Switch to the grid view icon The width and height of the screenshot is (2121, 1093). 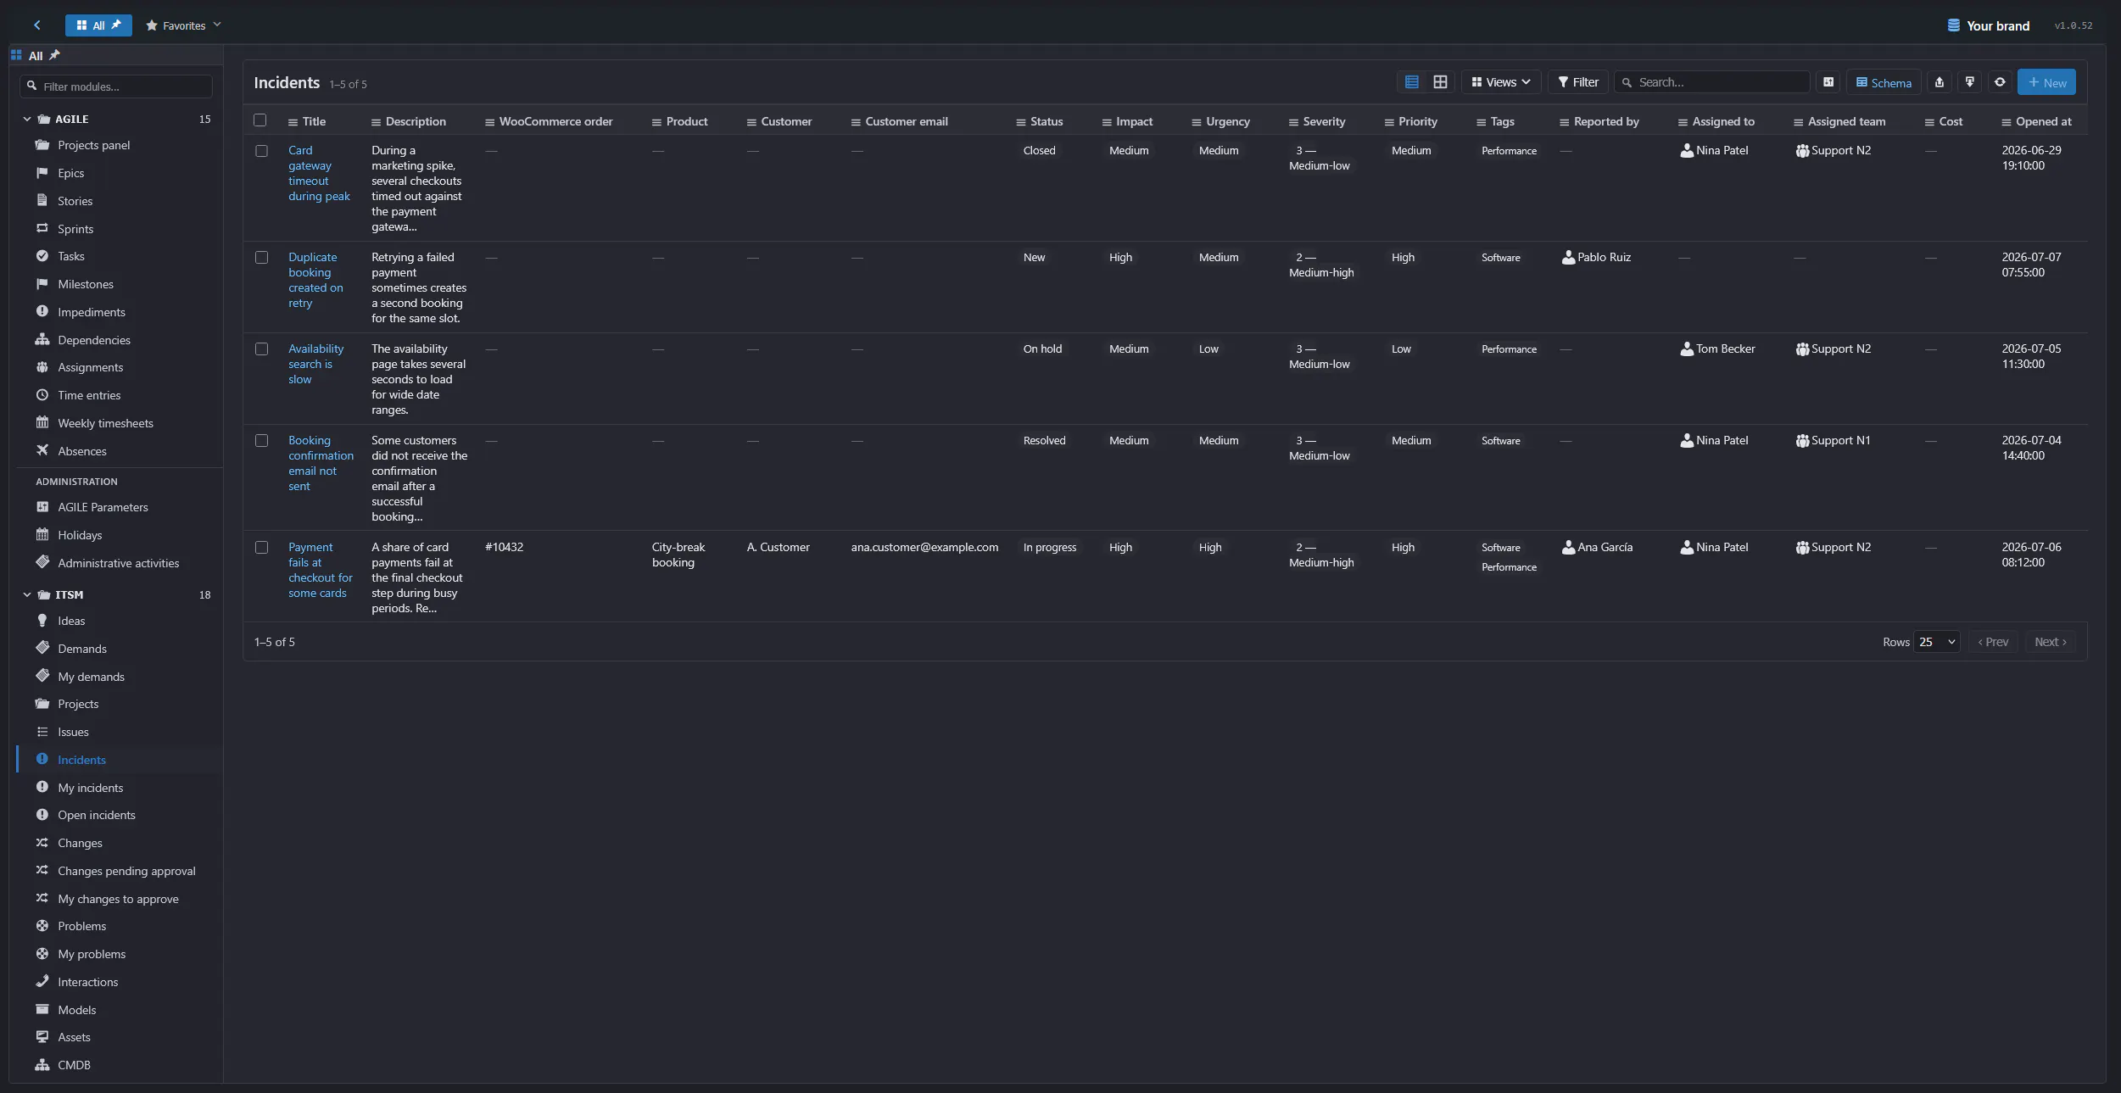click(1440, 82)
